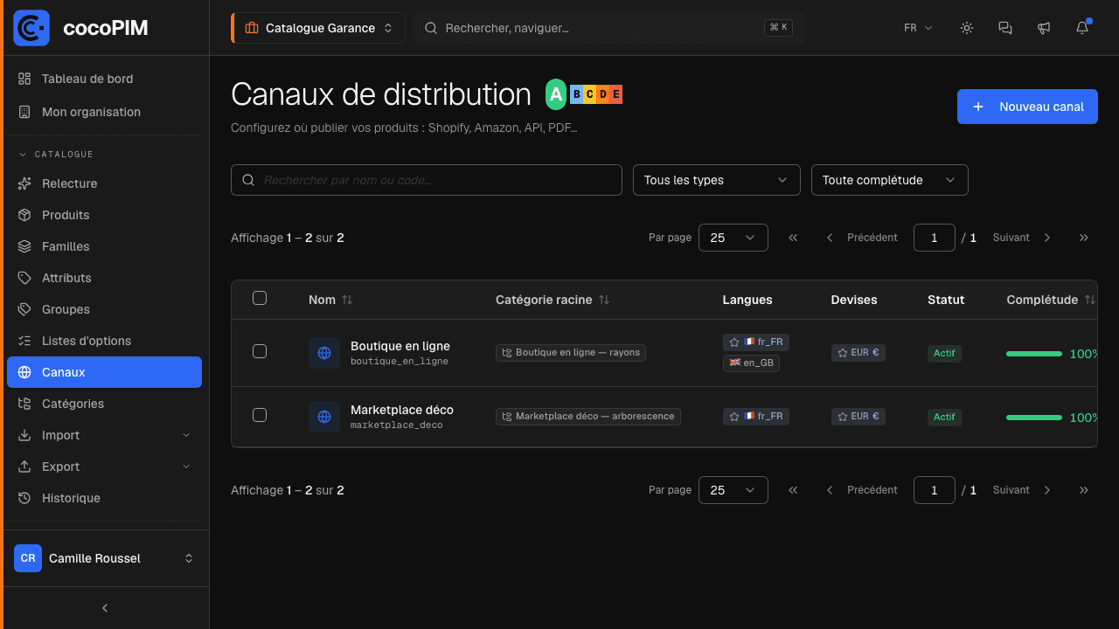This screenshot has width=1119, height=629.
Task: Click the Marketplace déco completeness bar
Action: click(1034, 418)
